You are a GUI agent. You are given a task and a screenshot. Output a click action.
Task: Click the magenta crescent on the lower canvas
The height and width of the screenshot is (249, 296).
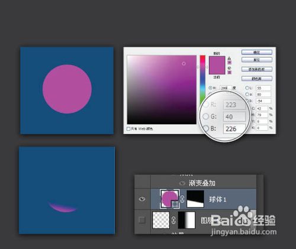click(x=62, y=207)
